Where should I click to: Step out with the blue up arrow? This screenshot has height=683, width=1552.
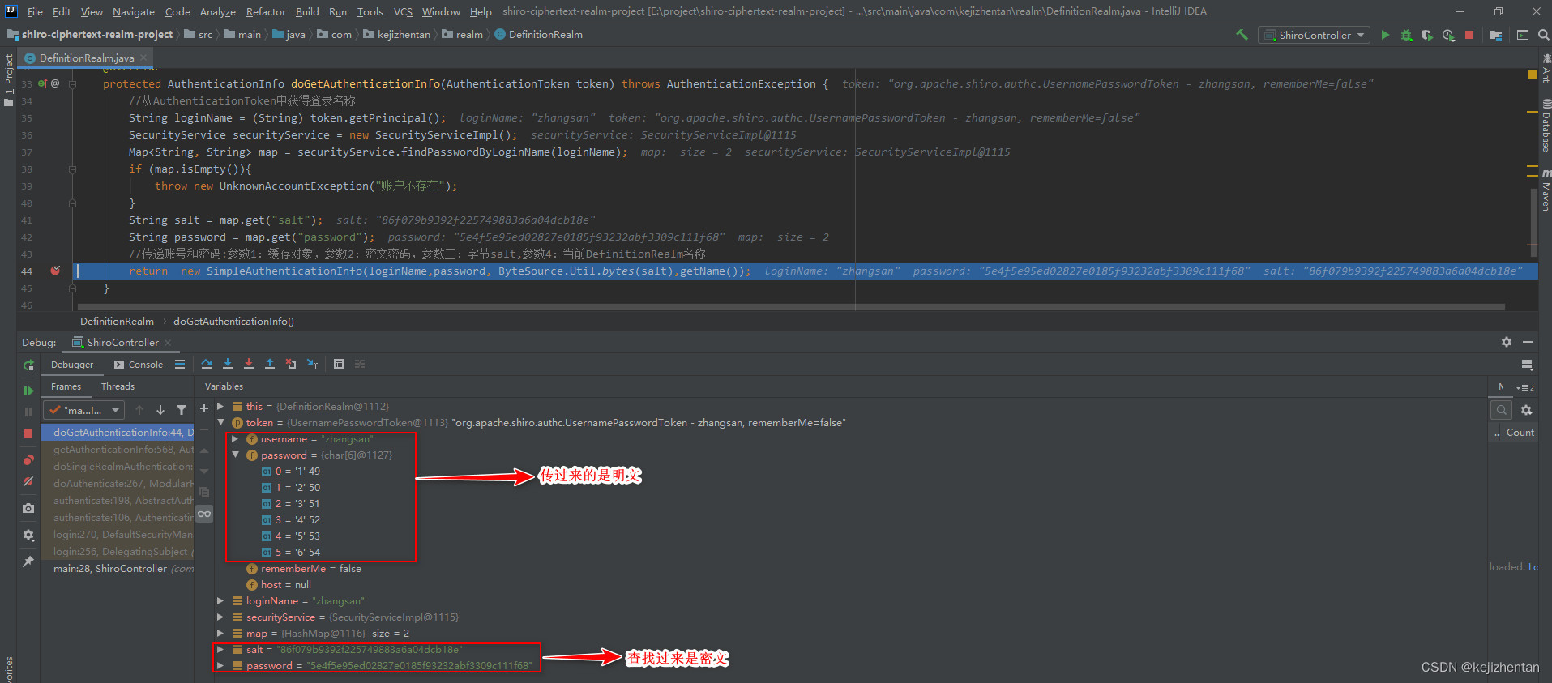coord(270,364)
